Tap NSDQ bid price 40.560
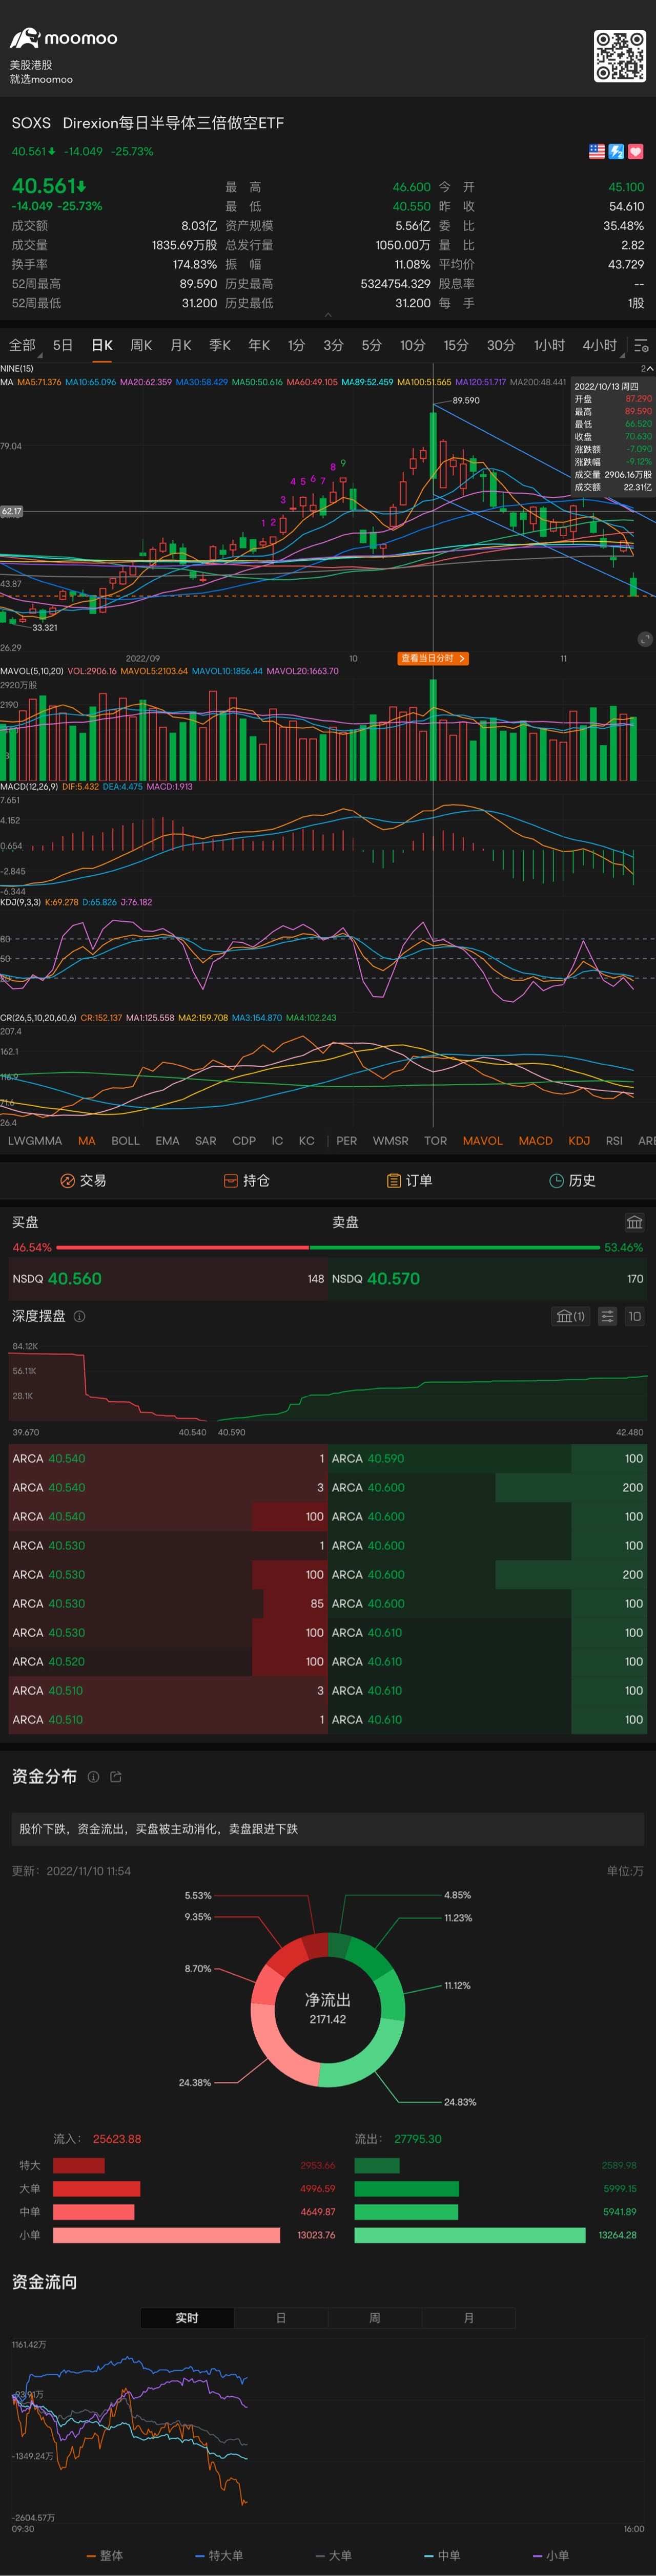This screenshot has height=2576, width=656. coord(75,1278)
